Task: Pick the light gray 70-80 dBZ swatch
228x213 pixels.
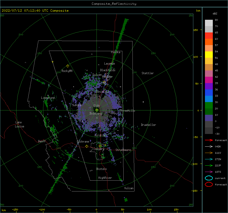Action: [209, 23]
